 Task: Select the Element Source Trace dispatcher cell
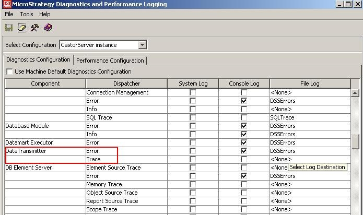[x=126, y=168]
